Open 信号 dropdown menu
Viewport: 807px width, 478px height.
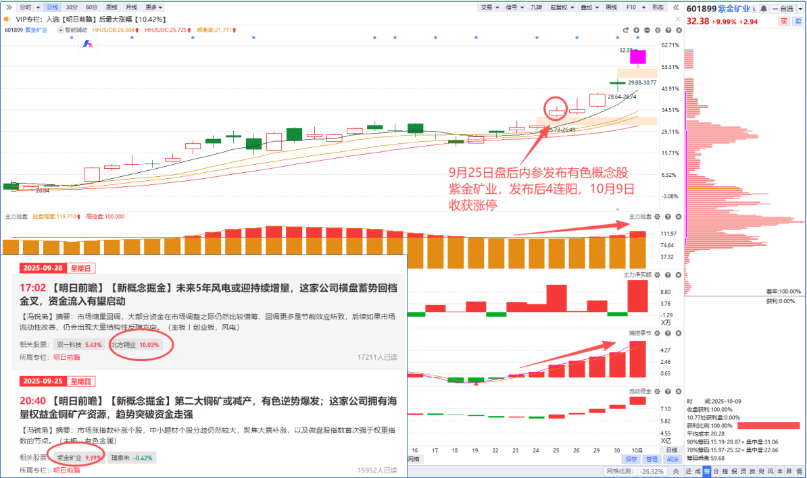pyautogui.click(x=514, y=7)
